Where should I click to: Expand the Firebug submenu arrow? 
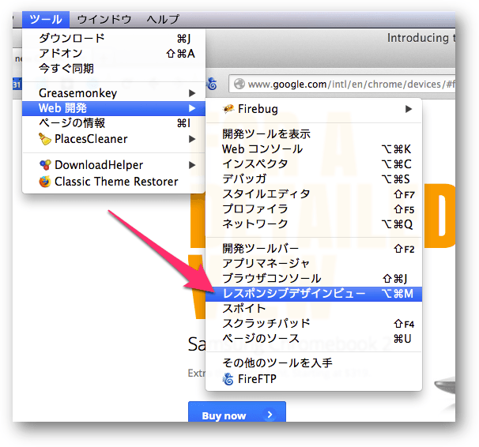tap(409, 109)
